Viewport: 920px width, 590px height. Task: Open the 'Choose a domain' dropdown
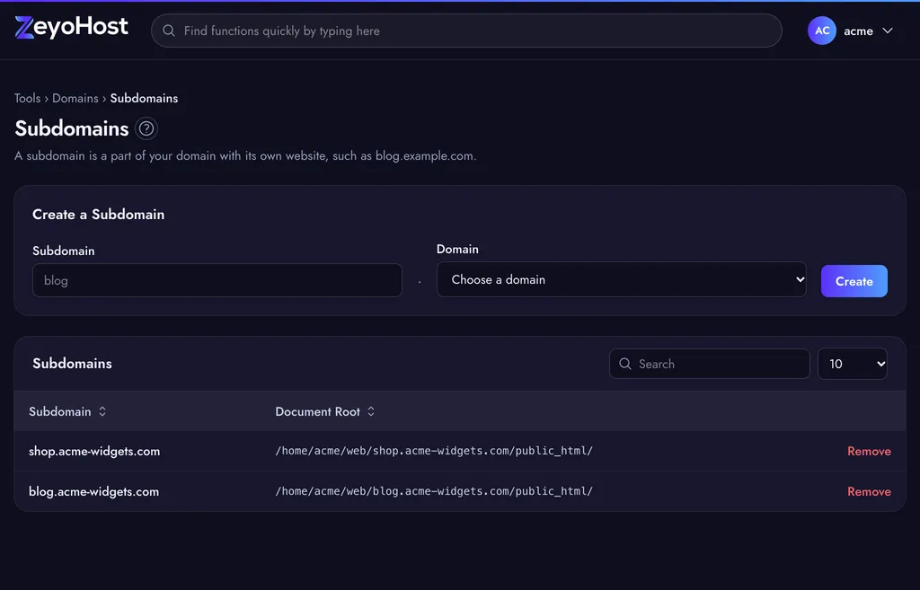tap(622, 280)
